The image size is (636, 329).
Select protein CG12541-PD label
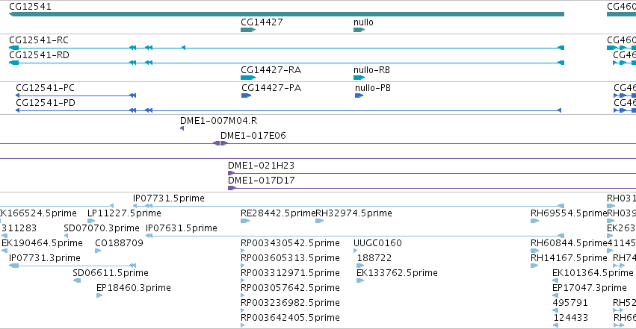click(46, 103)
